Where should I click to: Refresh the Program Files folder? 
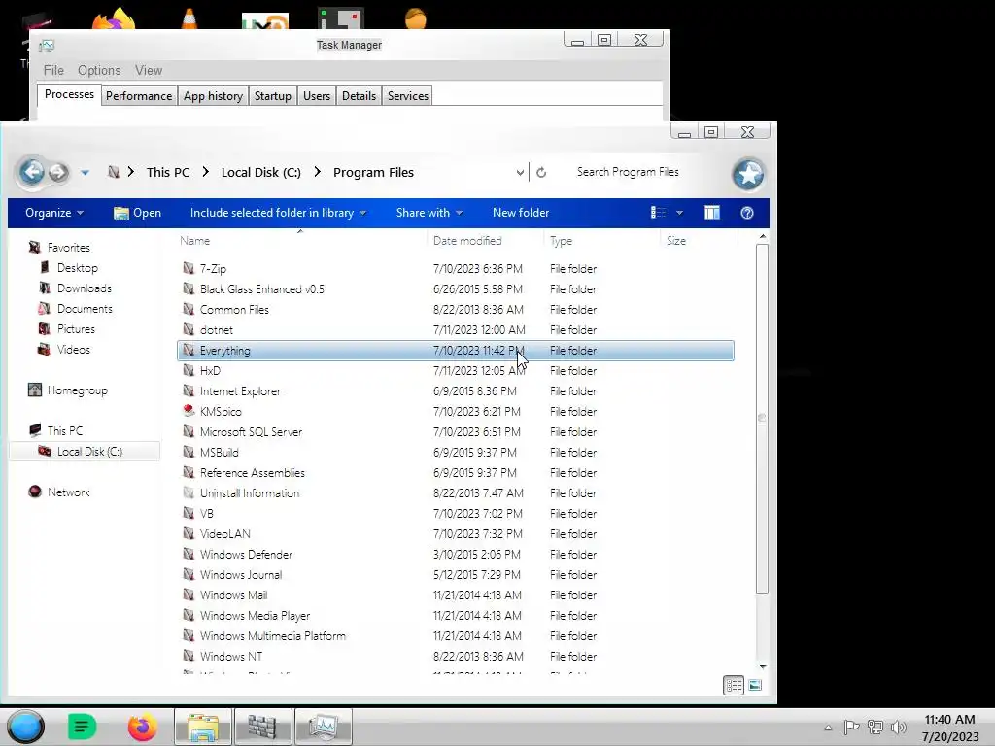point(541,173)
